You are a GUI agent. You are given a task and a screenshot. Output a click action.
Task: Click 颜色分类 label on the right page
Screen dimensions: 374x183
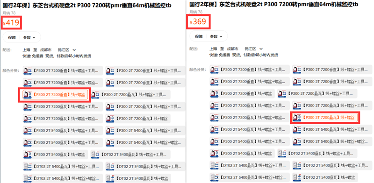197,70
